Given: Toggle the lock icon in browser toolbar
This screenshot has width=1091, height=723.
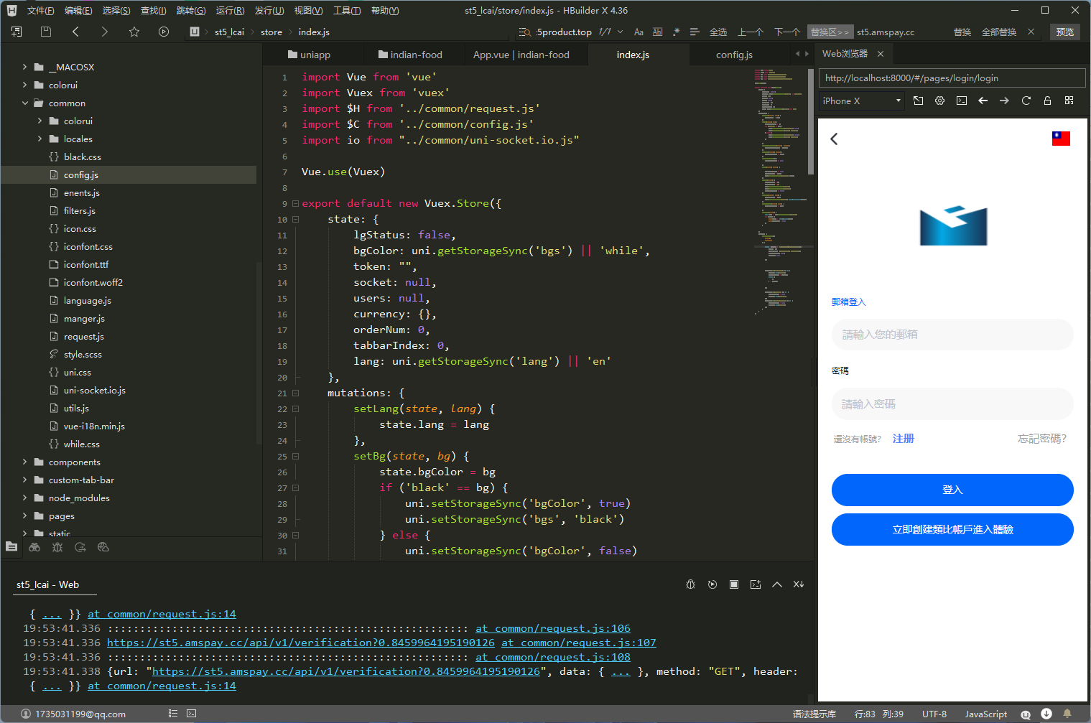Looking at the screenshot, I should click(1047, 101).
